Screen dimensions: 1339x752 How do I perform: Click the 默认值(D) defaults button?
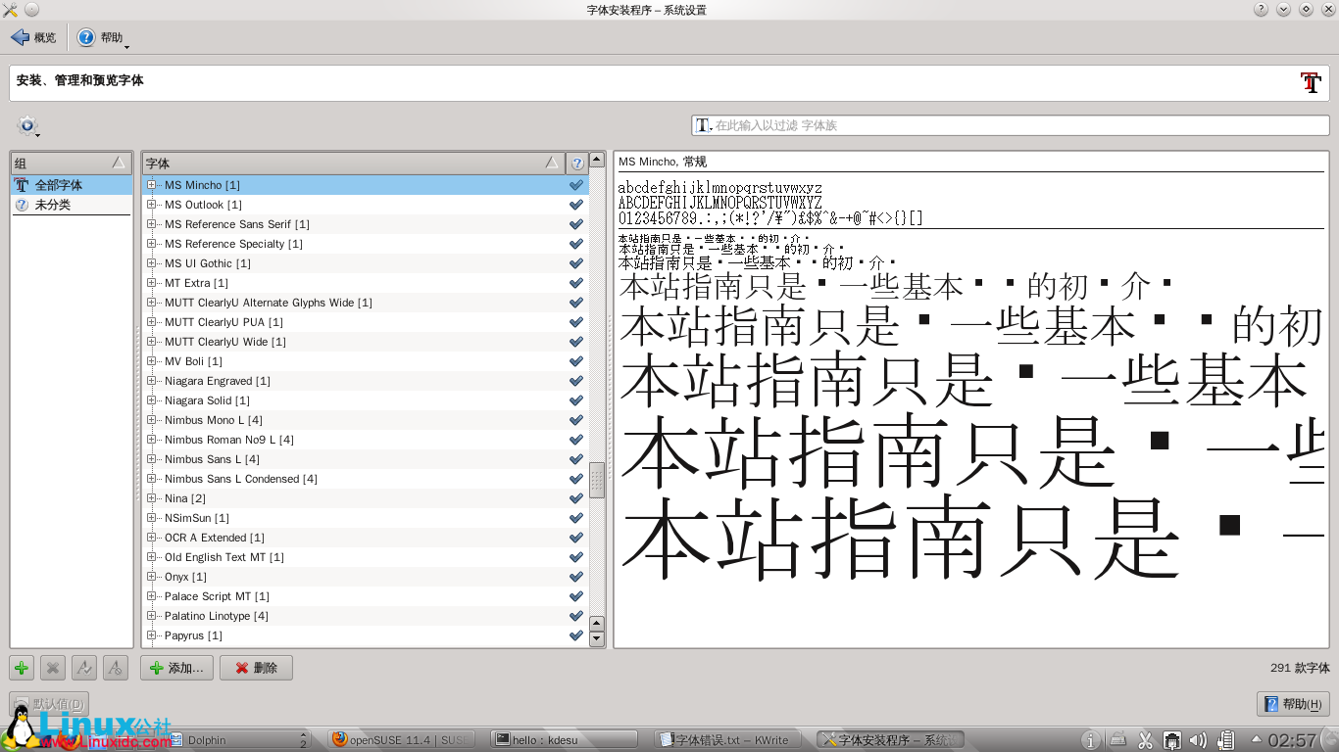tap(49, 704)
